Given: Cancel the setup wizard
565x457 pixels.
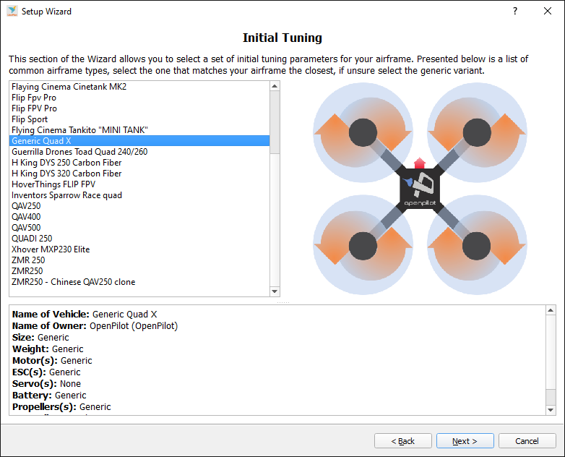Looking at the screenshot, I should coord(527,441).
